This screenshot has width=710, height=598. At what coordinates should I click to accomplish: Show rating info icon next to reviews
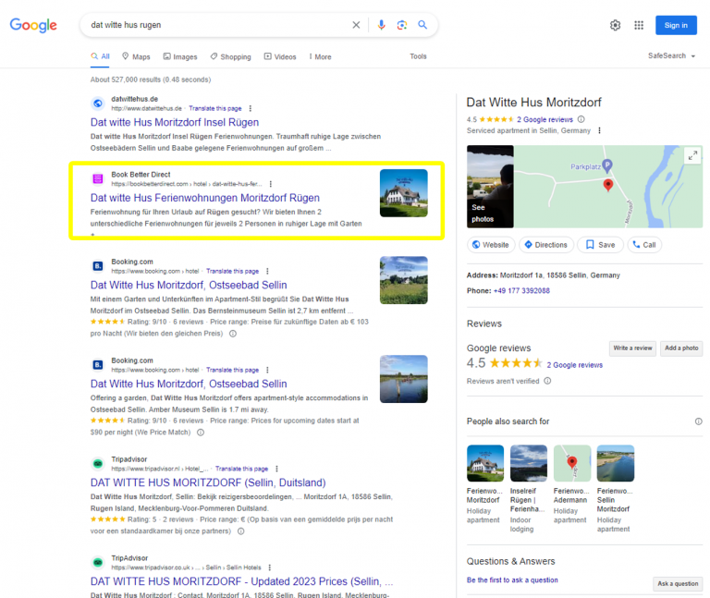tap(581, 119)
